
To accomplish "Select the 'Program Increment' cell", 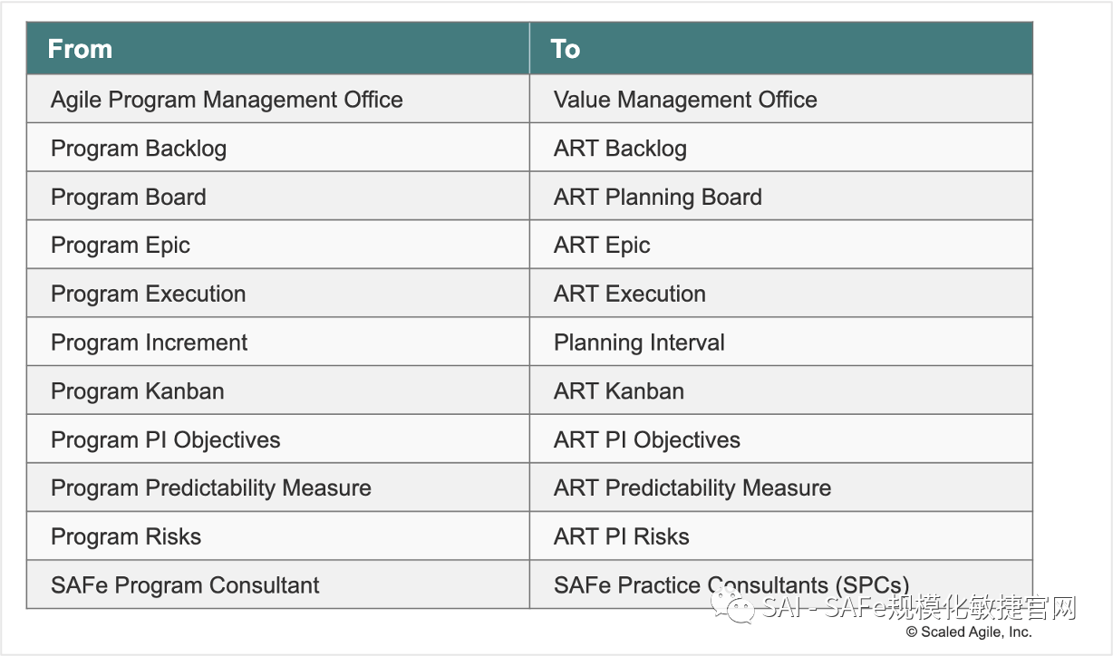I will pyautogui.click(x=150, y=342).
